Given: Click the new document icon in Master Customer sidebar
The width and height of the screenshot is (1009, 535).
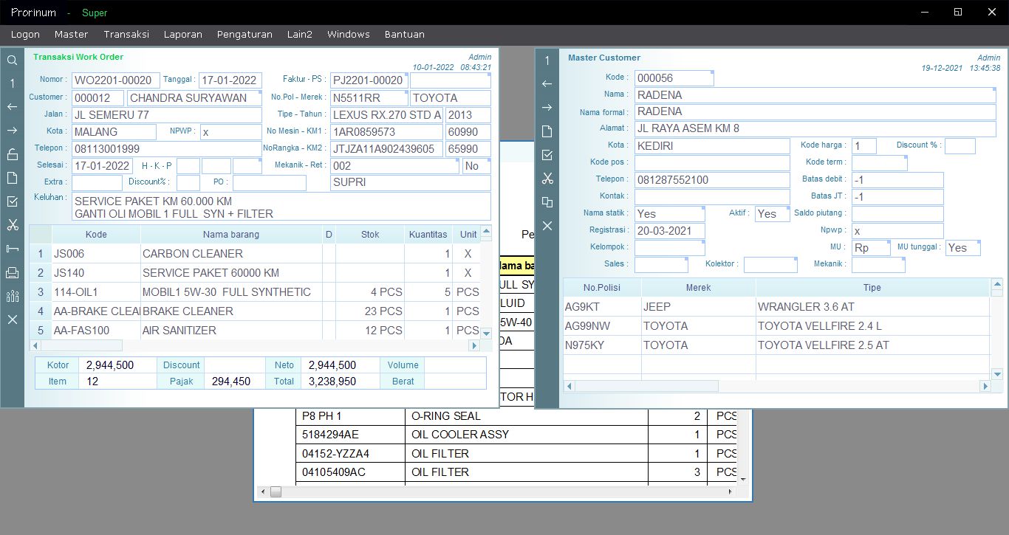Looking at the screenshot, I should [547, 131].
